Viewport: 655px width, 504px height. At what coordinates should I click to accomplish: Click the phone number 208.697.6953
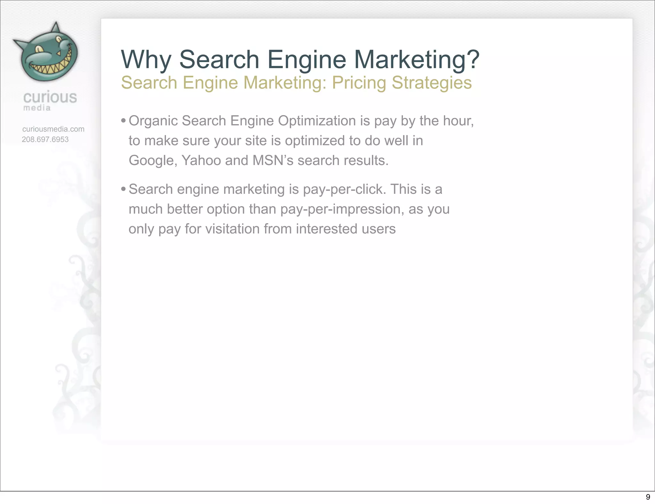[x=45, y=139]
